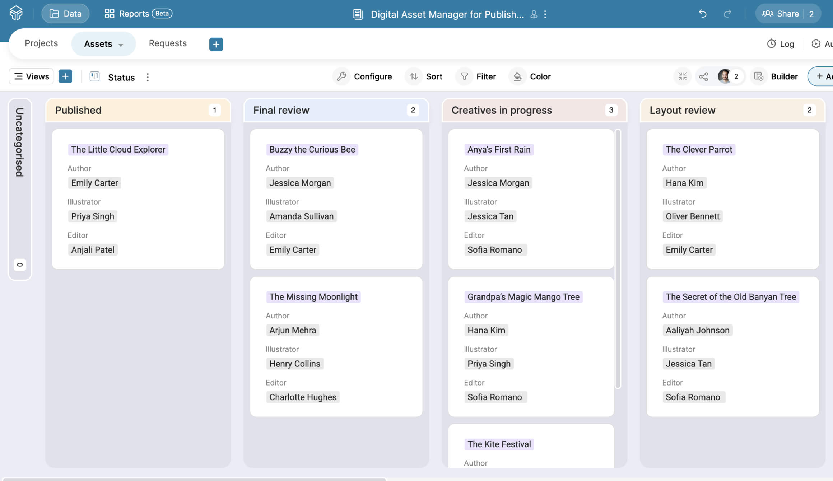Click the redo arrow icon
Viewport: 833px width, 481px height.
(x=727, y=14)
